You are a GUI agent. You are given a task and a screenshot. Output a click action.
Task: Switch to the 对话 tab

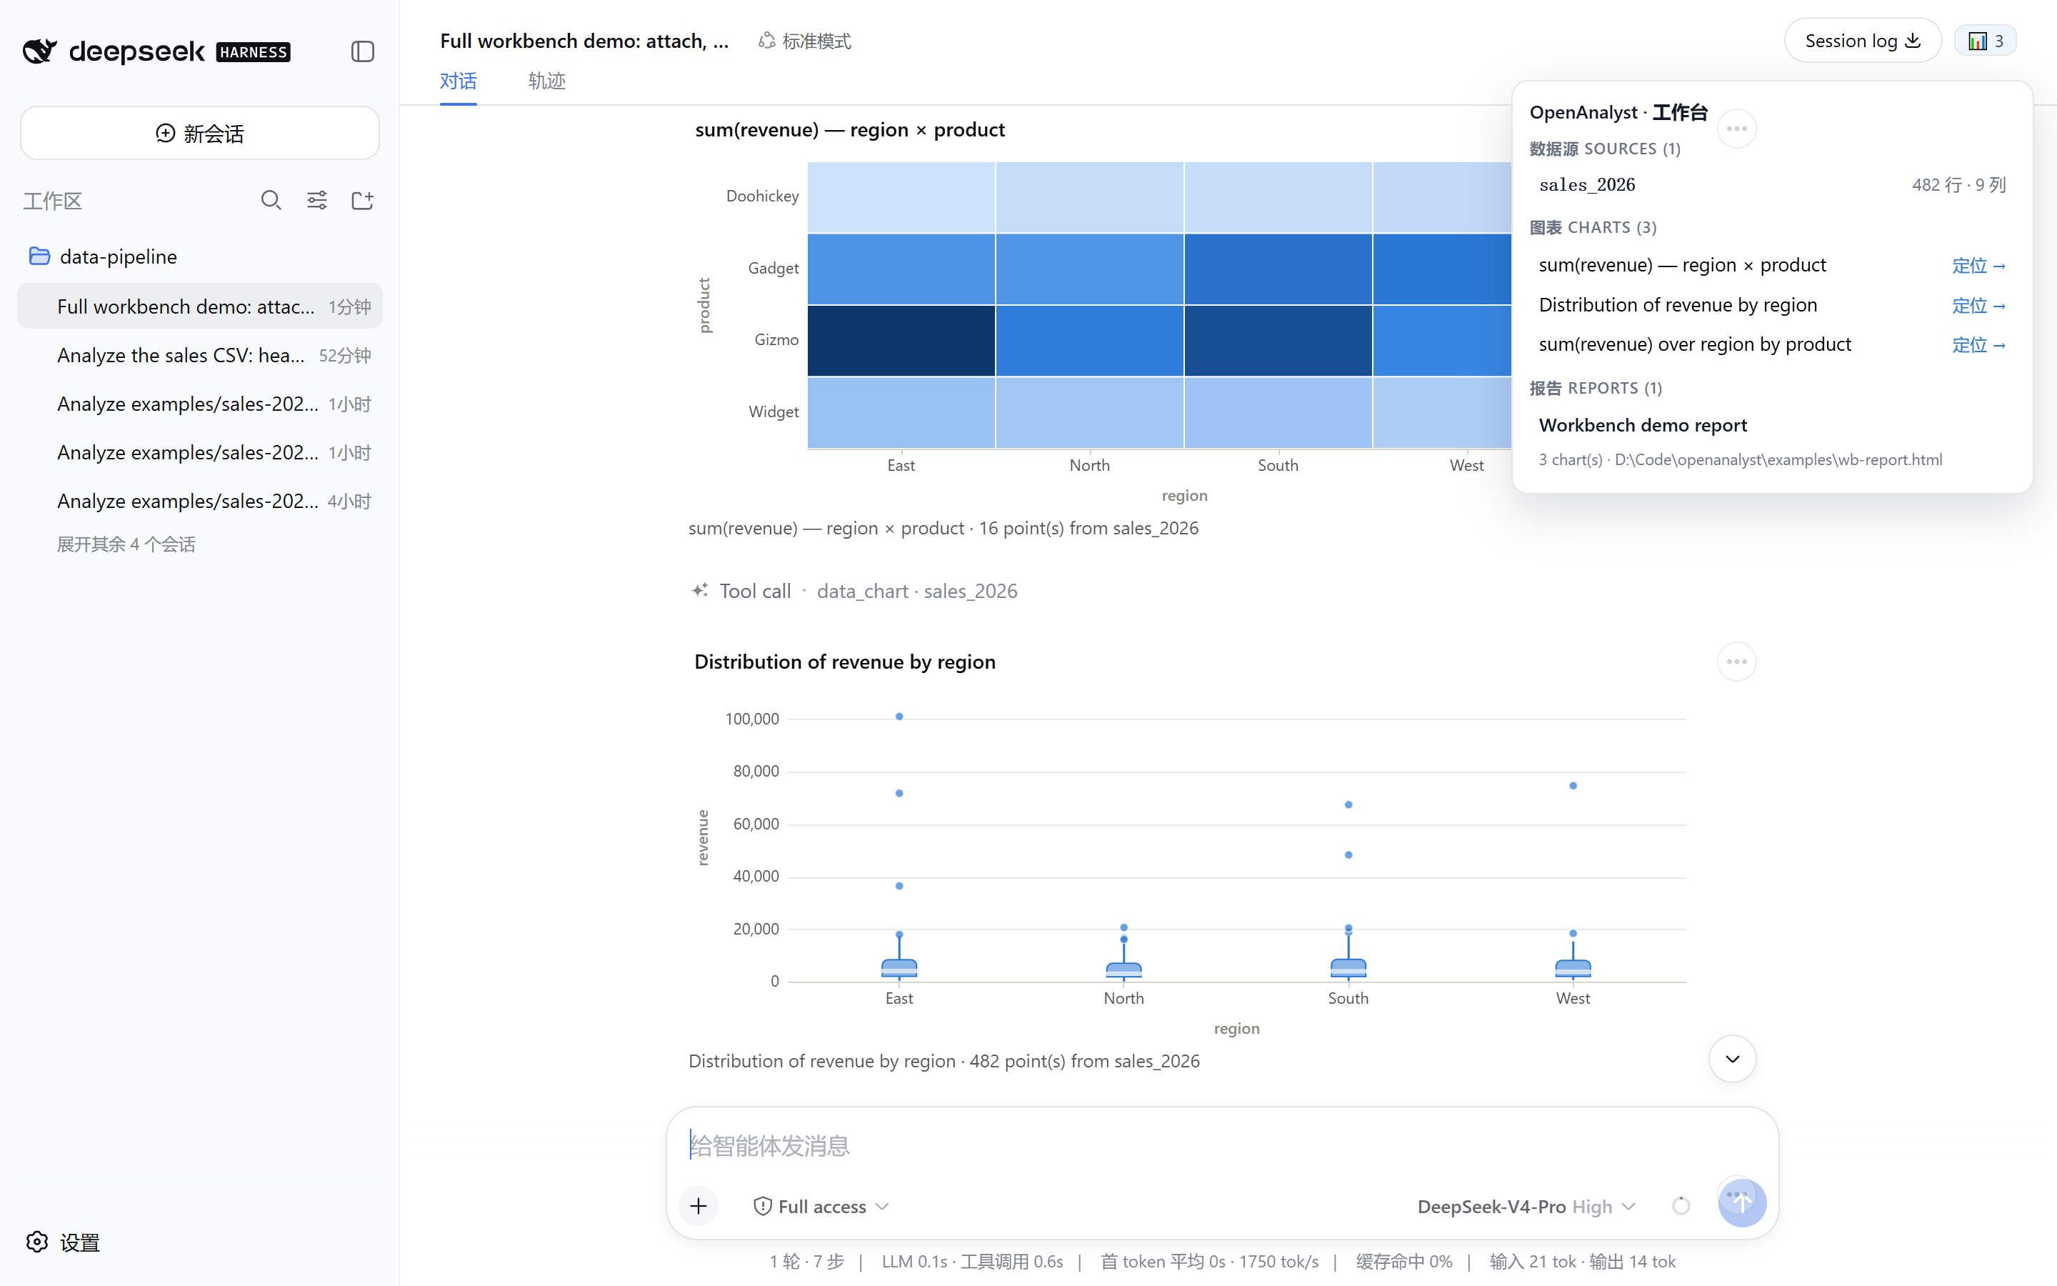pos(458,81)
